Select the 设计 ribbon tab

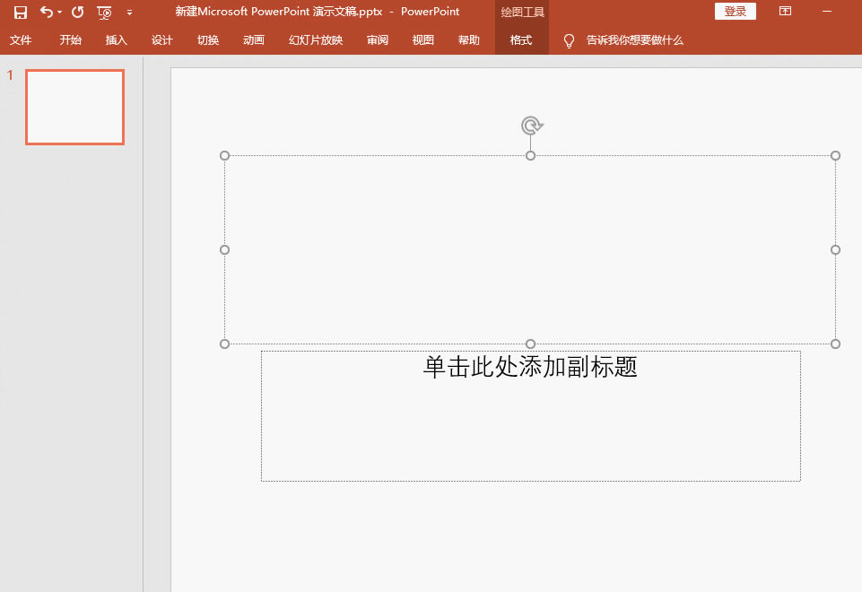click(x=162, y=40)
